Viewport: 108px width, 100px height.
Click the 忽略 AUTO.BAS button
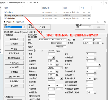click(14, 77)
